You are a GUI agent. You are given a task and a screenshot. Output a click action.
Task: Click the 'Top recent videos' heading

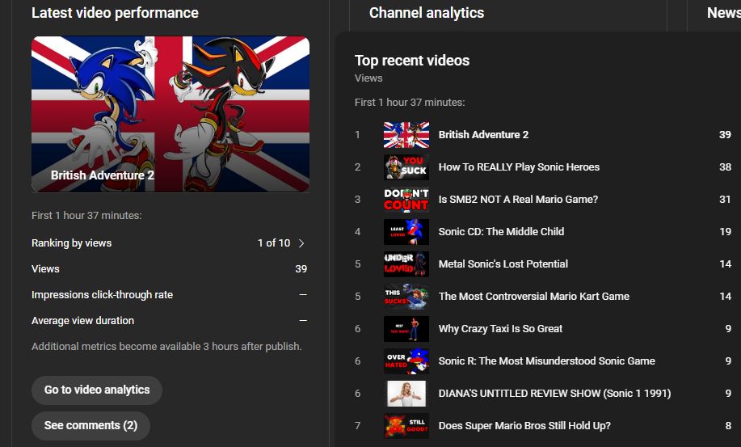point(412,61)
